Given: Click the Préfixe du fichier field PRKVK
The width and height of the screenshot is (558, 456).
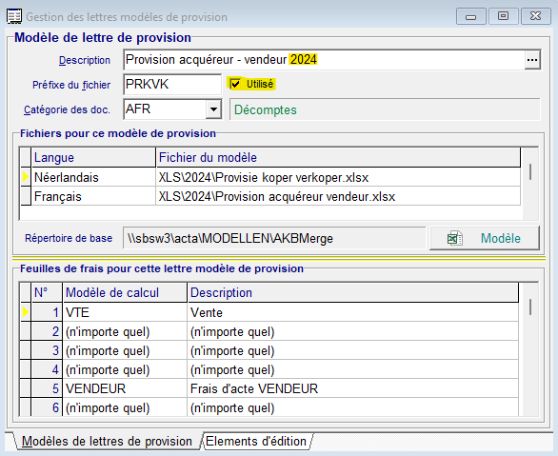Looking at the screenshot, I should click(172, 85).
